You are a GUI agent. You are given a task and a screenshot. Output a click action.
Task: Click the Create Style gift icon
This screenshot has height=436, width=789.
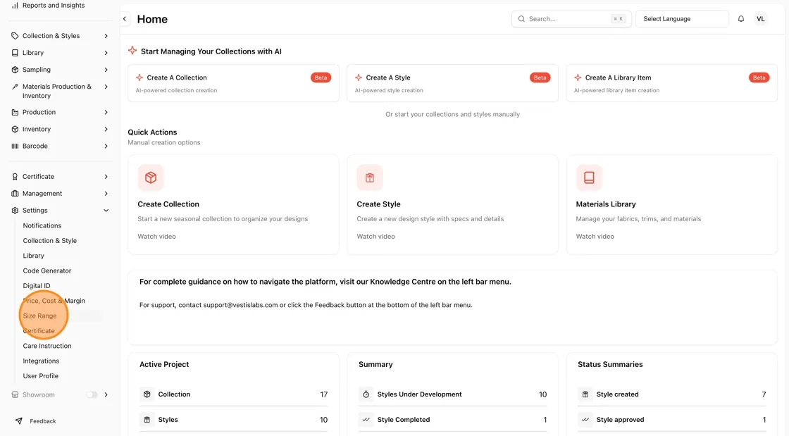[370, 177]
